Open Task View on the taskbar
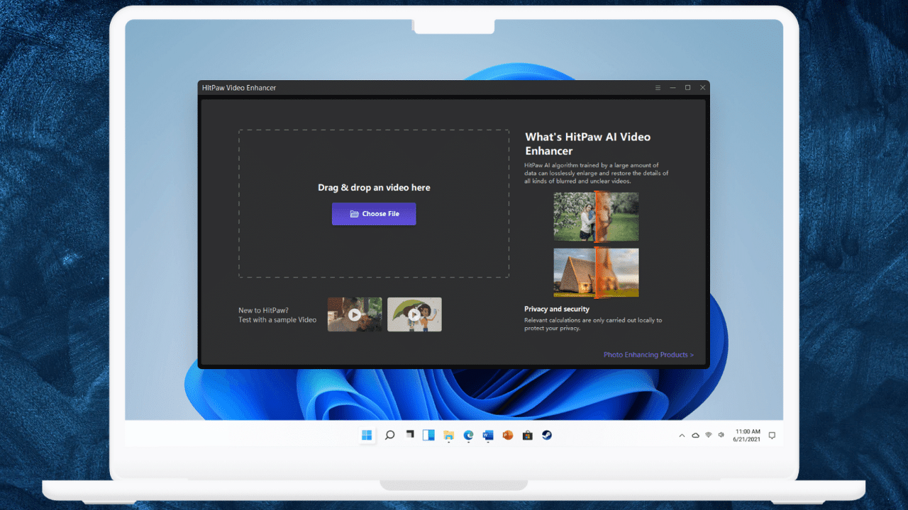This screenshot has width=908, height=510. (x=409, y=435)
